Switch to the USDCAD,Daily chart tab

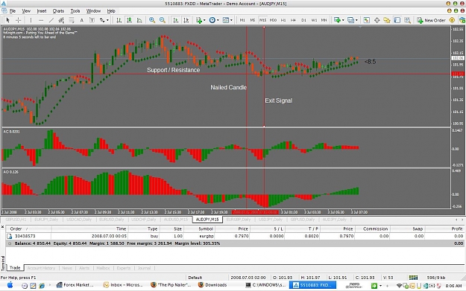(x=79, y=220)
